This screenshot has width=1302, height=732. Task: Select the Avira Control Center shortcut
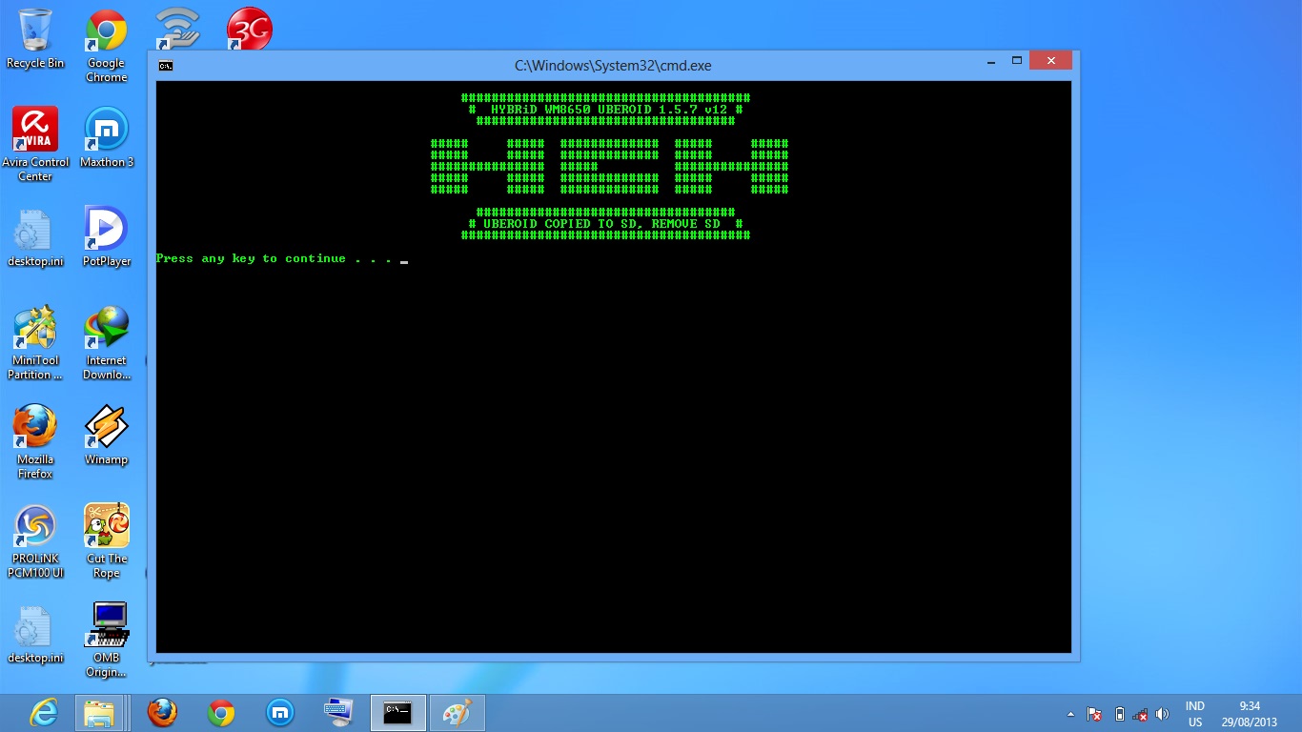[x=35, y=145]
